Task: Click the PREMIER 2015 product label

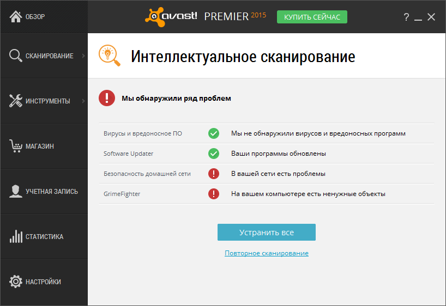Action: 235,16
